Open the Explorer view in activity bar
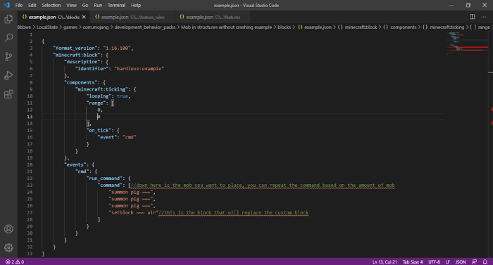The image size is (493, 265). (x=8, y=19)
